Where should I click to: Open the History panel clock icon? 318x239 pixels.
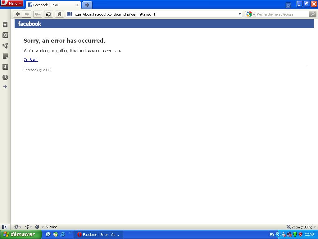point(5,77)
